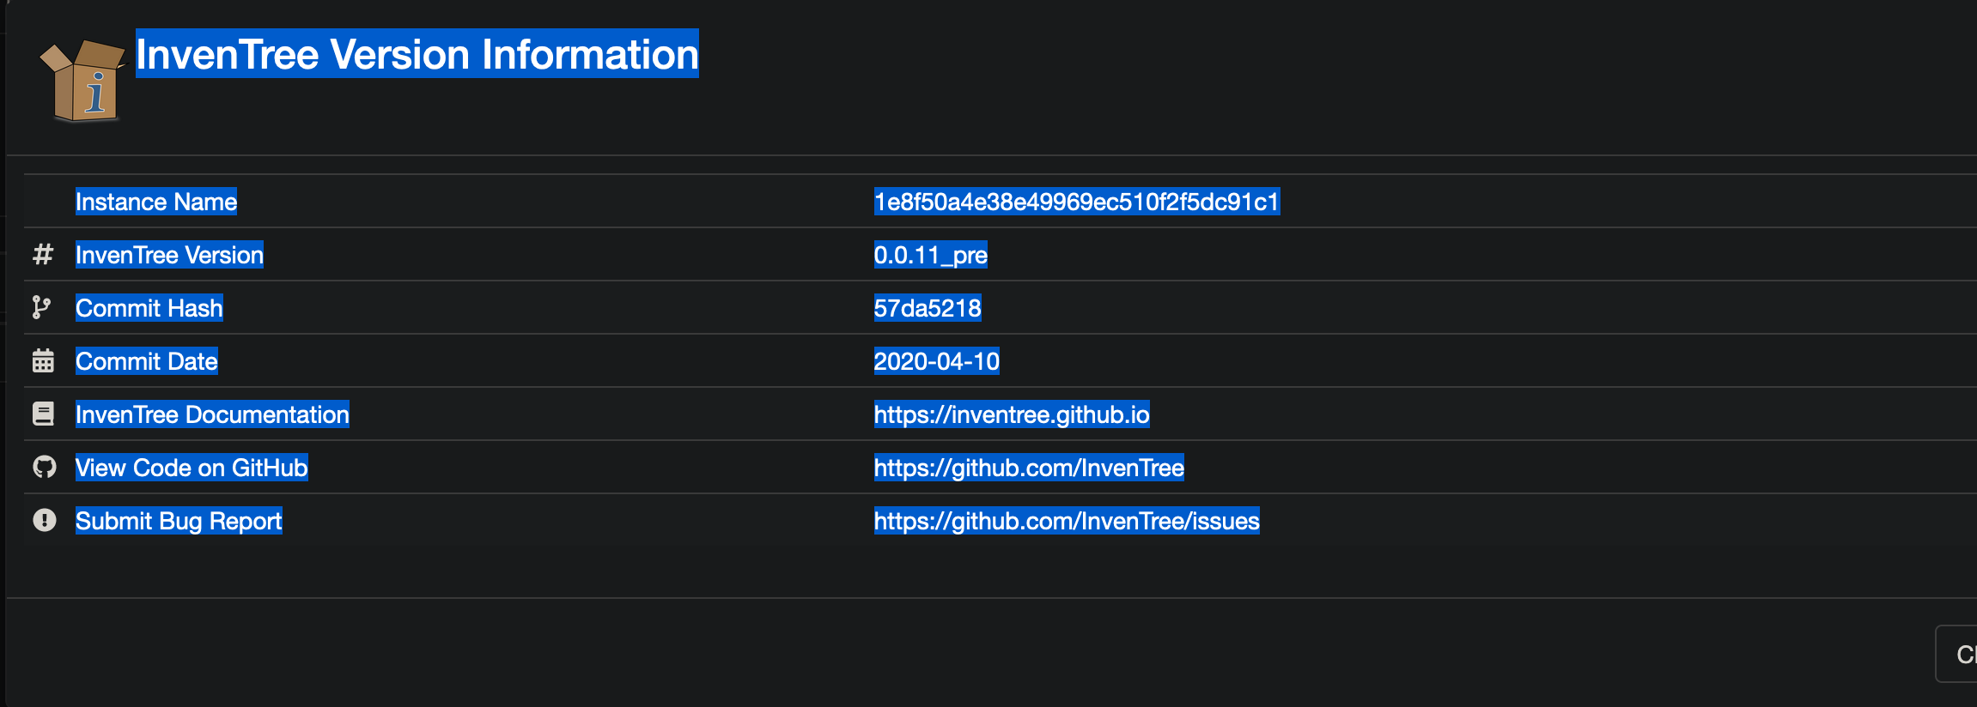Select the instance name hash value
Image resolution: width=1977 pixels, height=707 pixels.
(1076, 202)
